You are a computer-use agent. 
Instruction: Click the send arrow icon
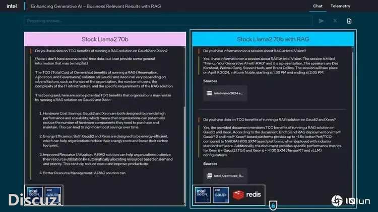321,21
